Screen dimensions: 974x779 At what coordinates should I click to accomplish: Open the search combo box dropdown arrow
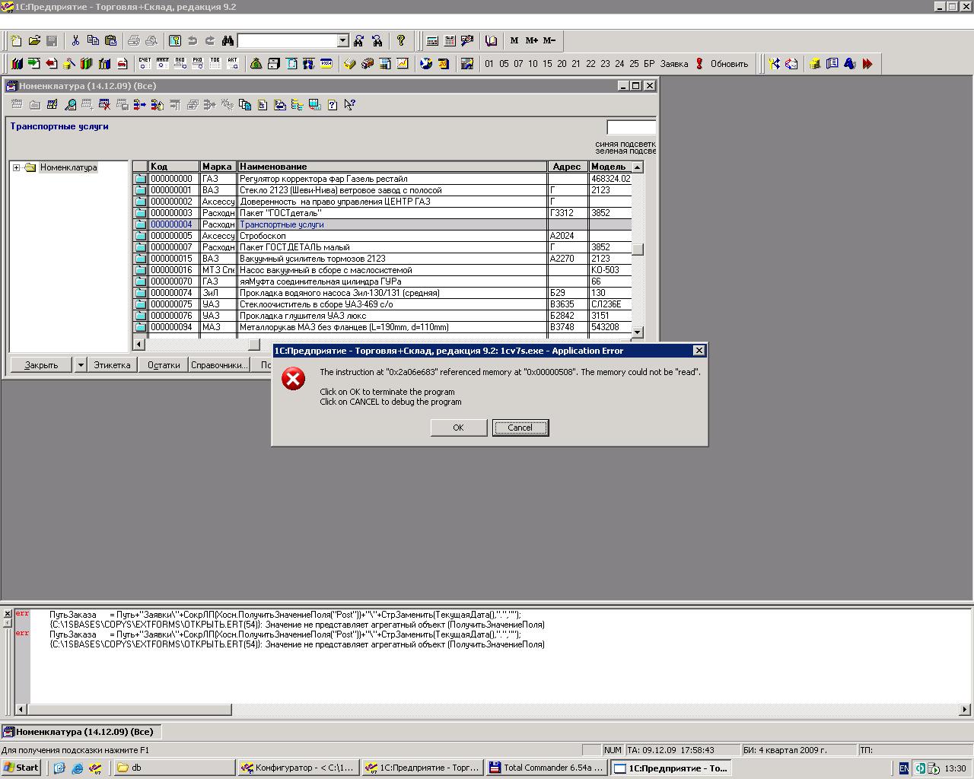(x=342, y=41)
